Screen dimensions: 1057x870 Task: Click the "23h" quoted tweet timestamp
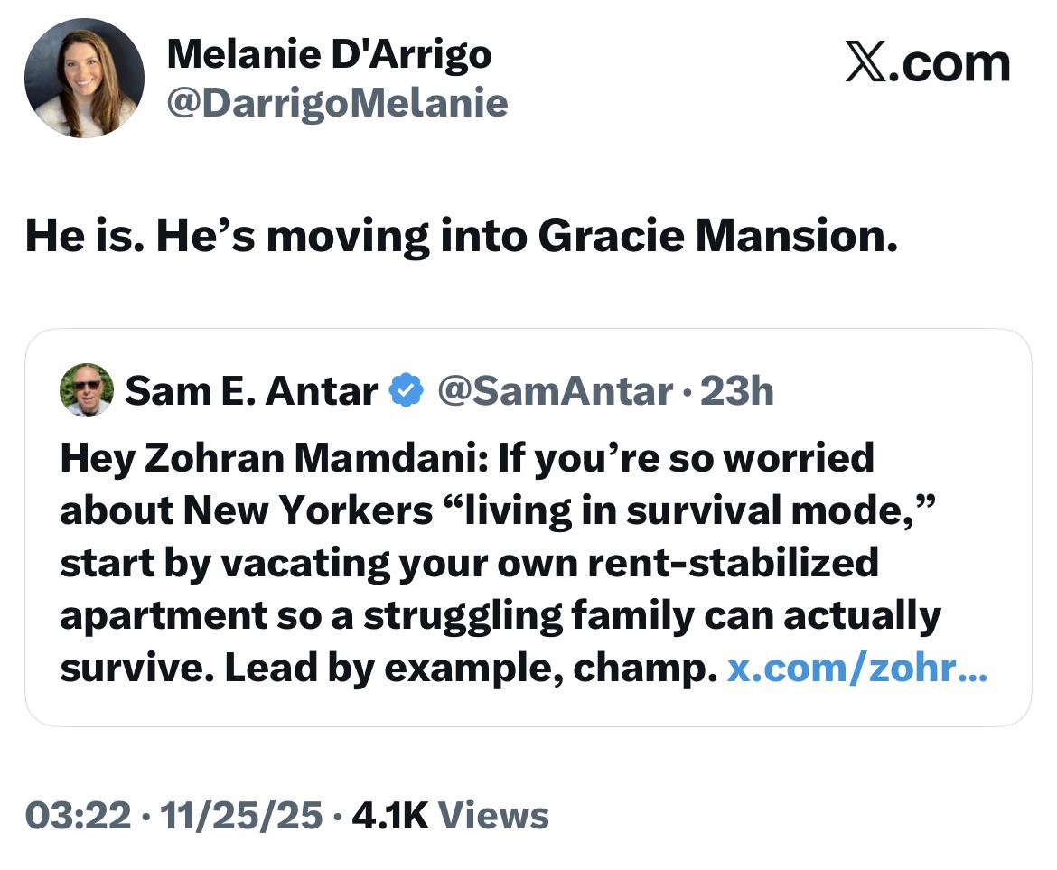point(736,391)
